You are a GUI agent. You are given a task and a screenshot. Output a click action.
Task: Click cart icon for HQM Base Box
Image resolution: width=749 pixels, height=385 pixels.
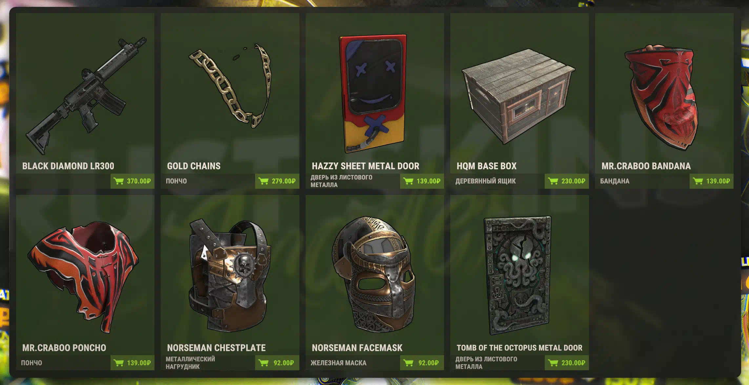(x=553, y=181)
